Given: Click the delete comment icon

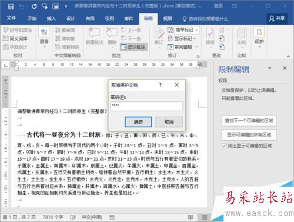Looking at the screenshot, I should pyautogui.click(x=112, y=32).
